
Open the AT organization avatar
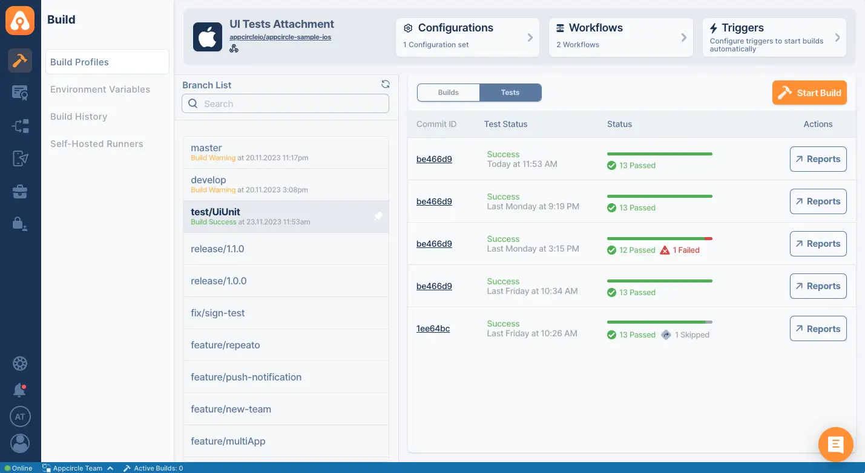pos(20,417)
